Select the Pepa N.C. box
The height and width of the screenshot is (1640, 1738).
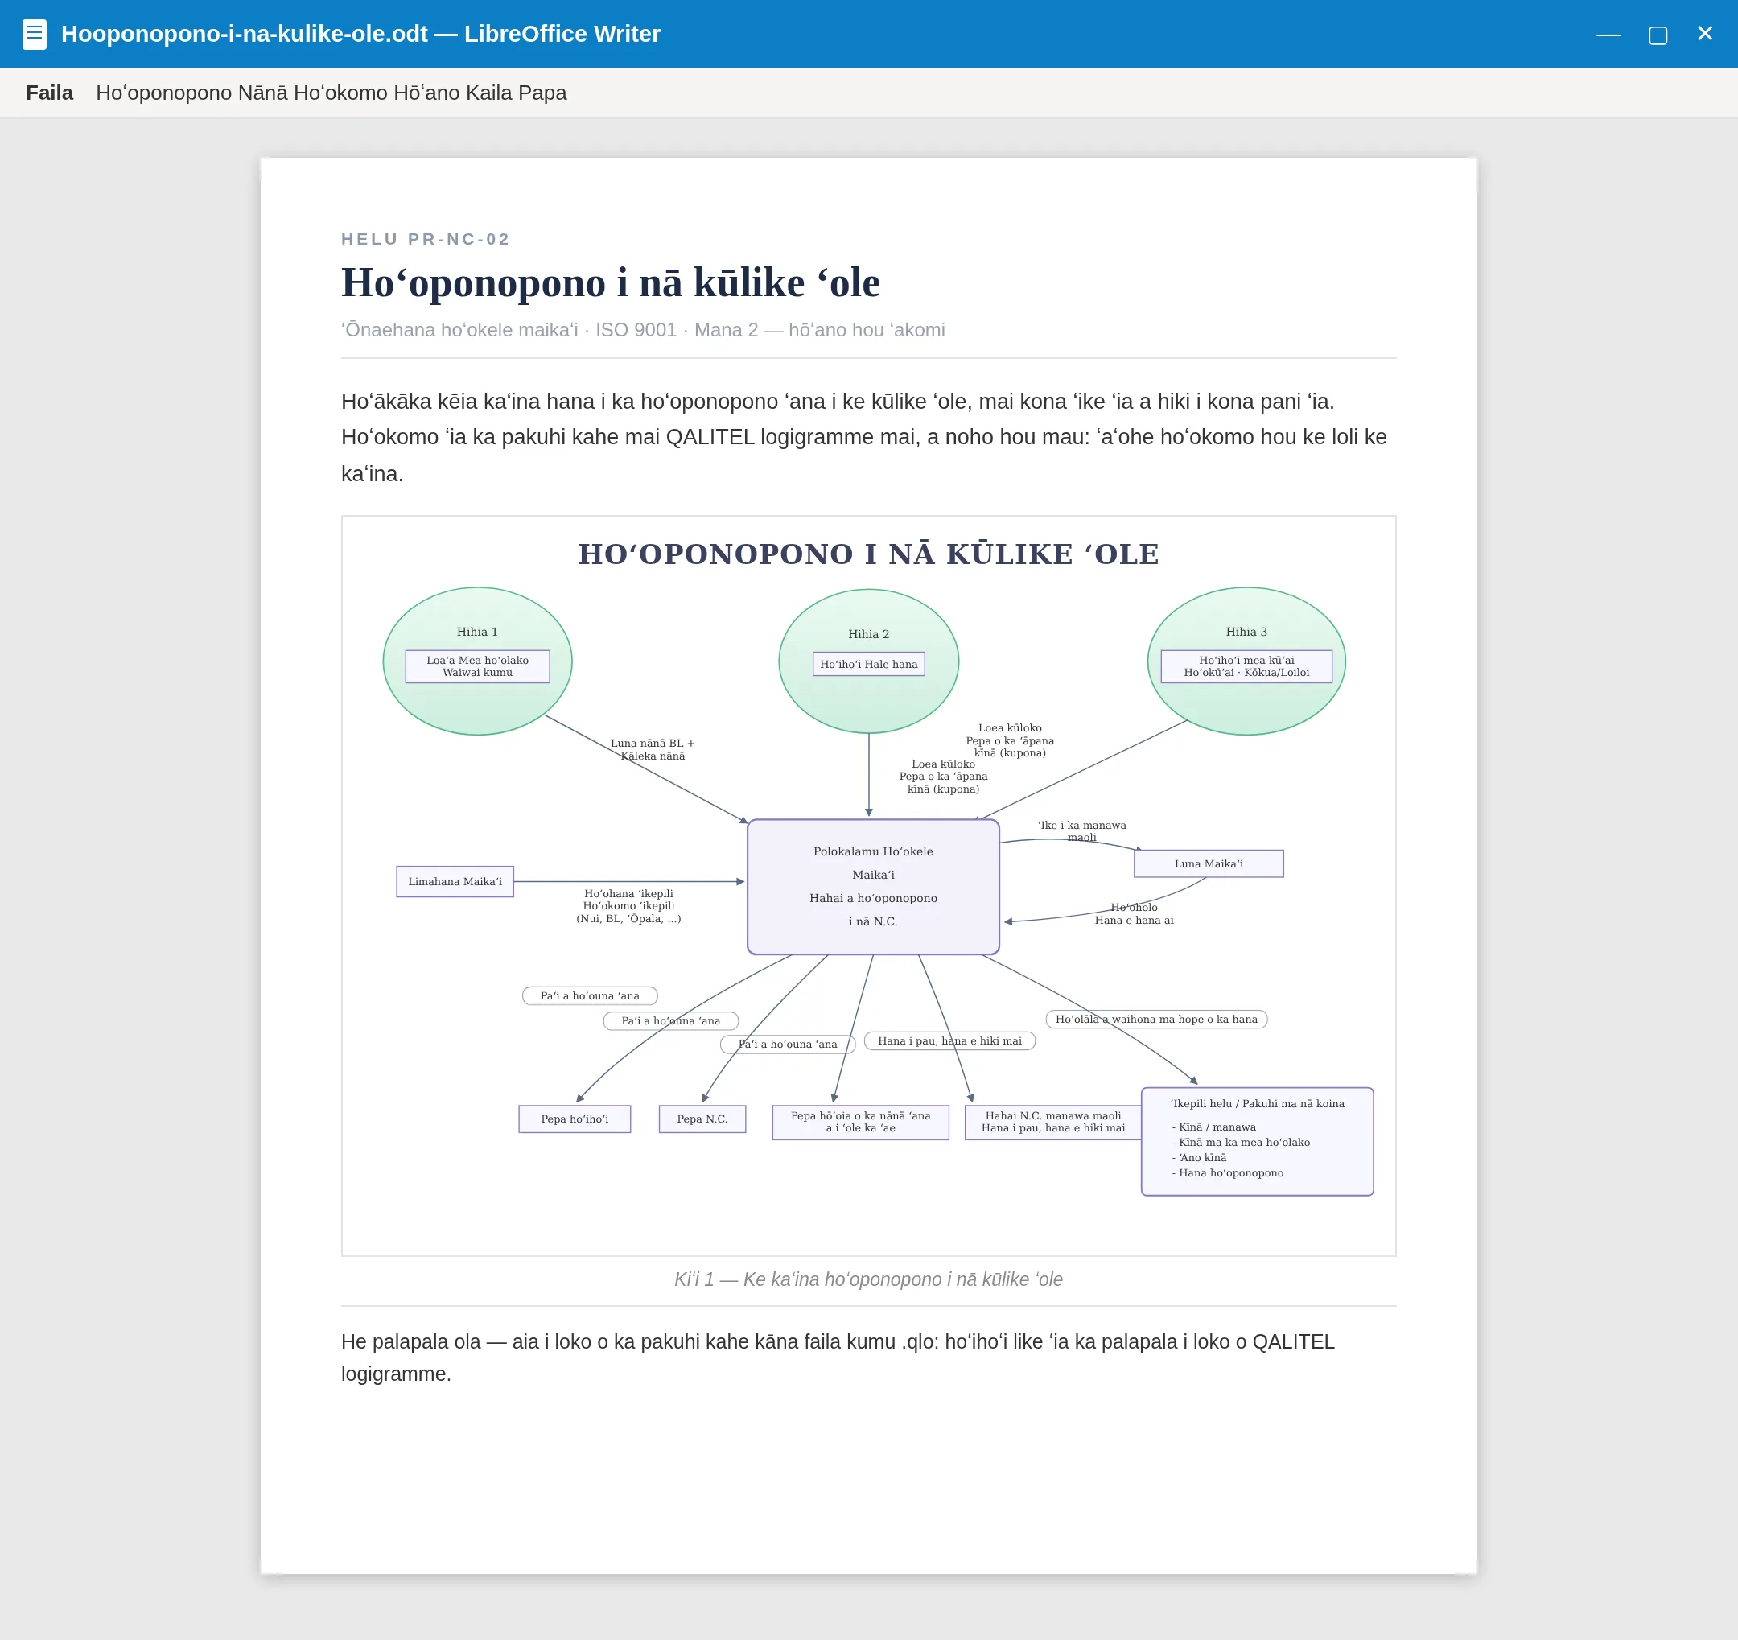(x=702, y=1119)
